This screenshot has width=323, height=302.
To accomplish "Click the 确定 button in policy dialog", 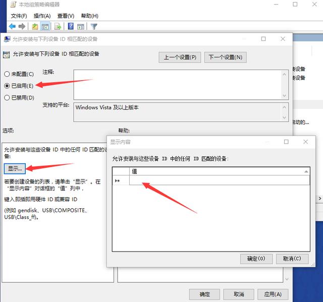I will [x=204, y=294].
